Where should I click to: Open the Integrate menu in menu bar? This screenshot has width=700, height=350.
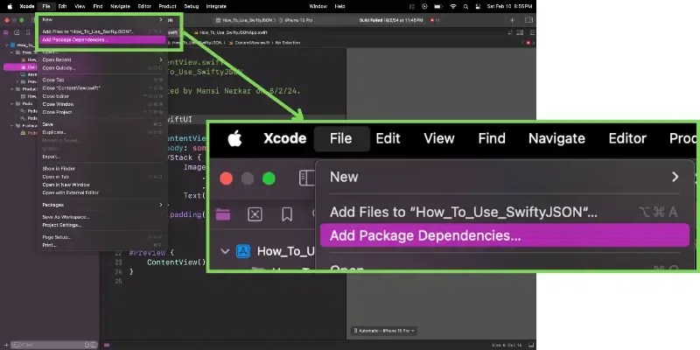coord(216,6)
